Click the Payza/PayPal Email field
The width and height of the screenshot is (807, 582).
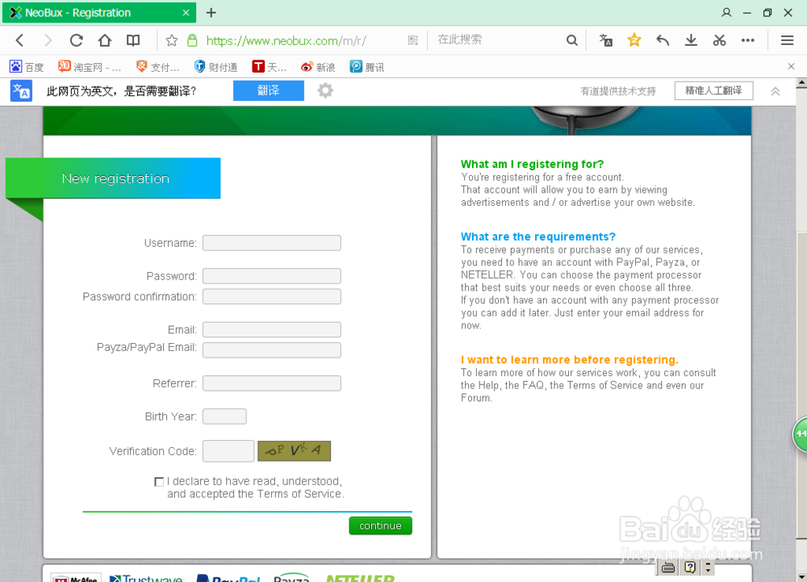pos(272,350)
